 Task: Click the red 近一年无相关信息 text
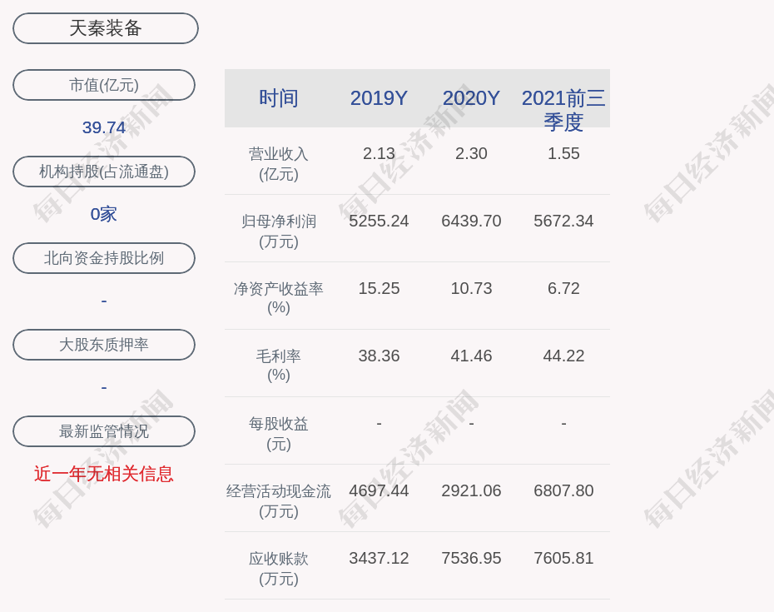point(104,474)
